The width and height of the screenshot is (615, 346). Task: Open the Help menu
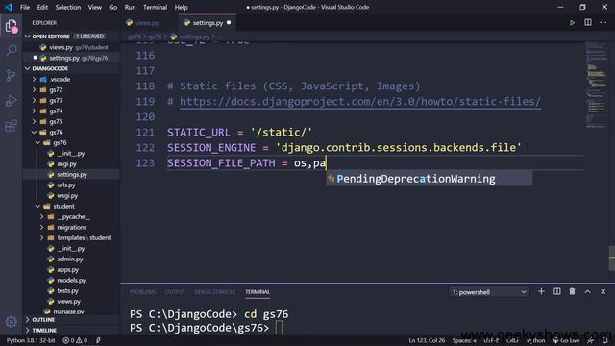tap(181, 7)
